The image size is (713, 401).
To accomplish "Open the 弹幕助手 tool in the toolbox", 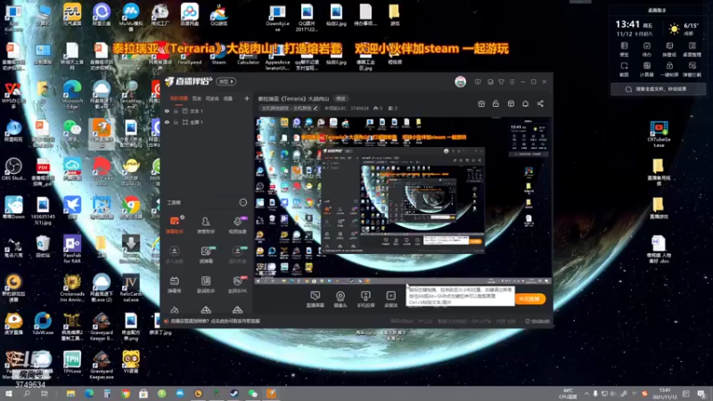I will pyautogui.click(x=175, y=225).
